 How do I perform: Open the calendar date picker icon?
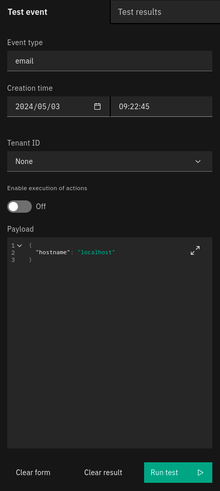click(x=97, y=107)
